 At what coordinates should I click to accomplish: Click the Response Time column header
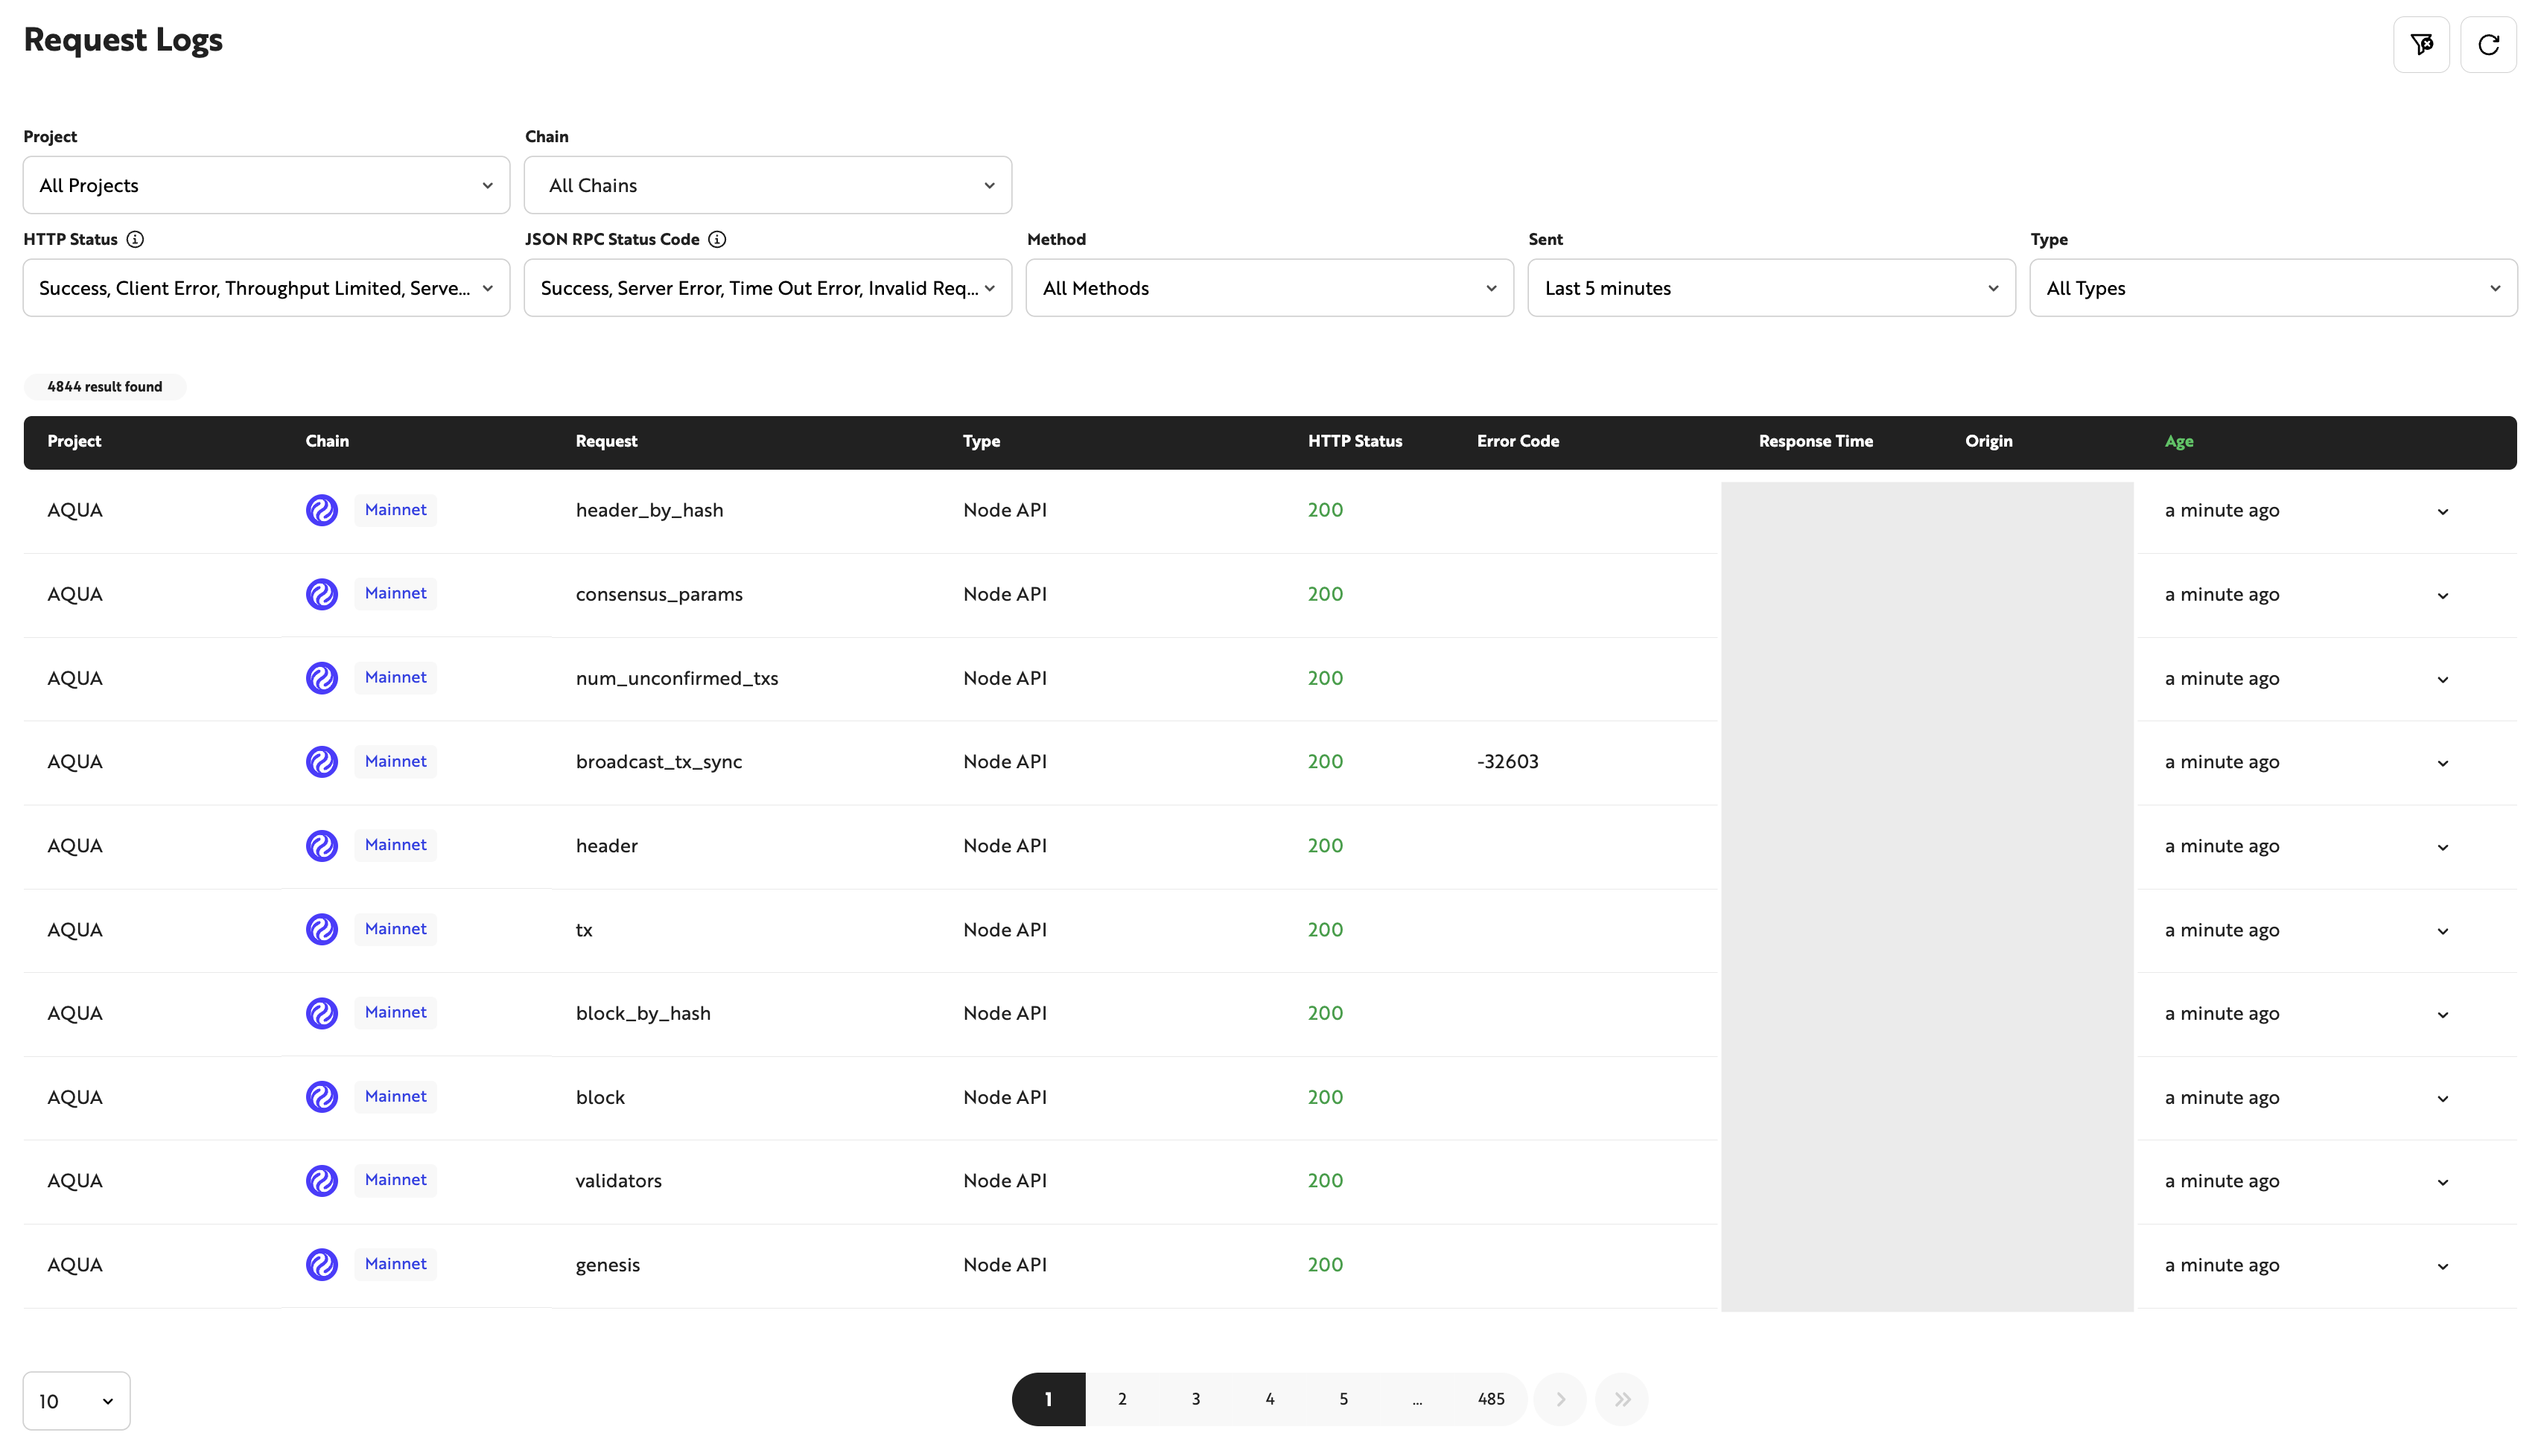(1815, 441)
